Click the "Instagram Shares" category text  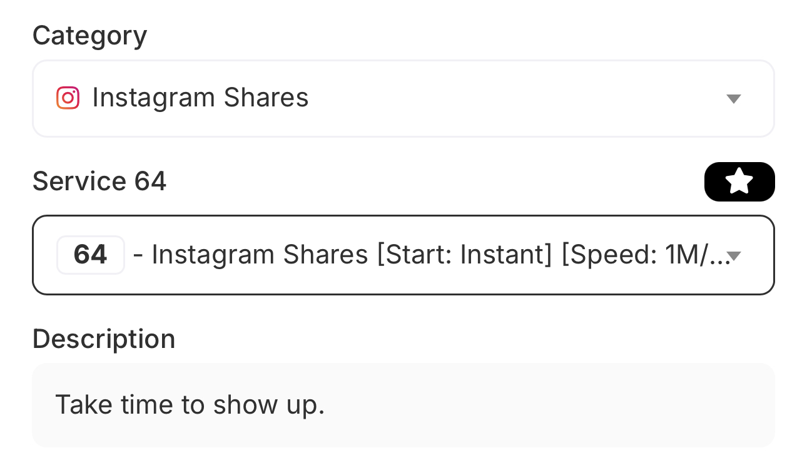(200, 98)
